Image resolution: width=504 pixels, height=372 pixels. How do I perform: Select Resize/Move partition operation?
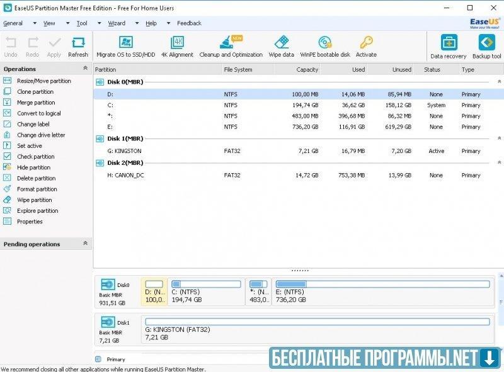click(37, 81)
